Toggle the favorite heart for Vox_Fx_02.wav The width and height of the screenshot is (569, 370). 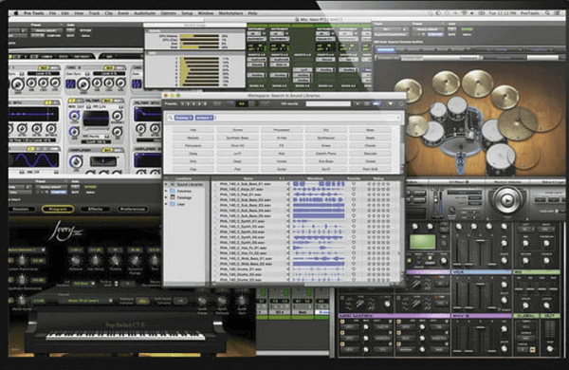(354, 253)
